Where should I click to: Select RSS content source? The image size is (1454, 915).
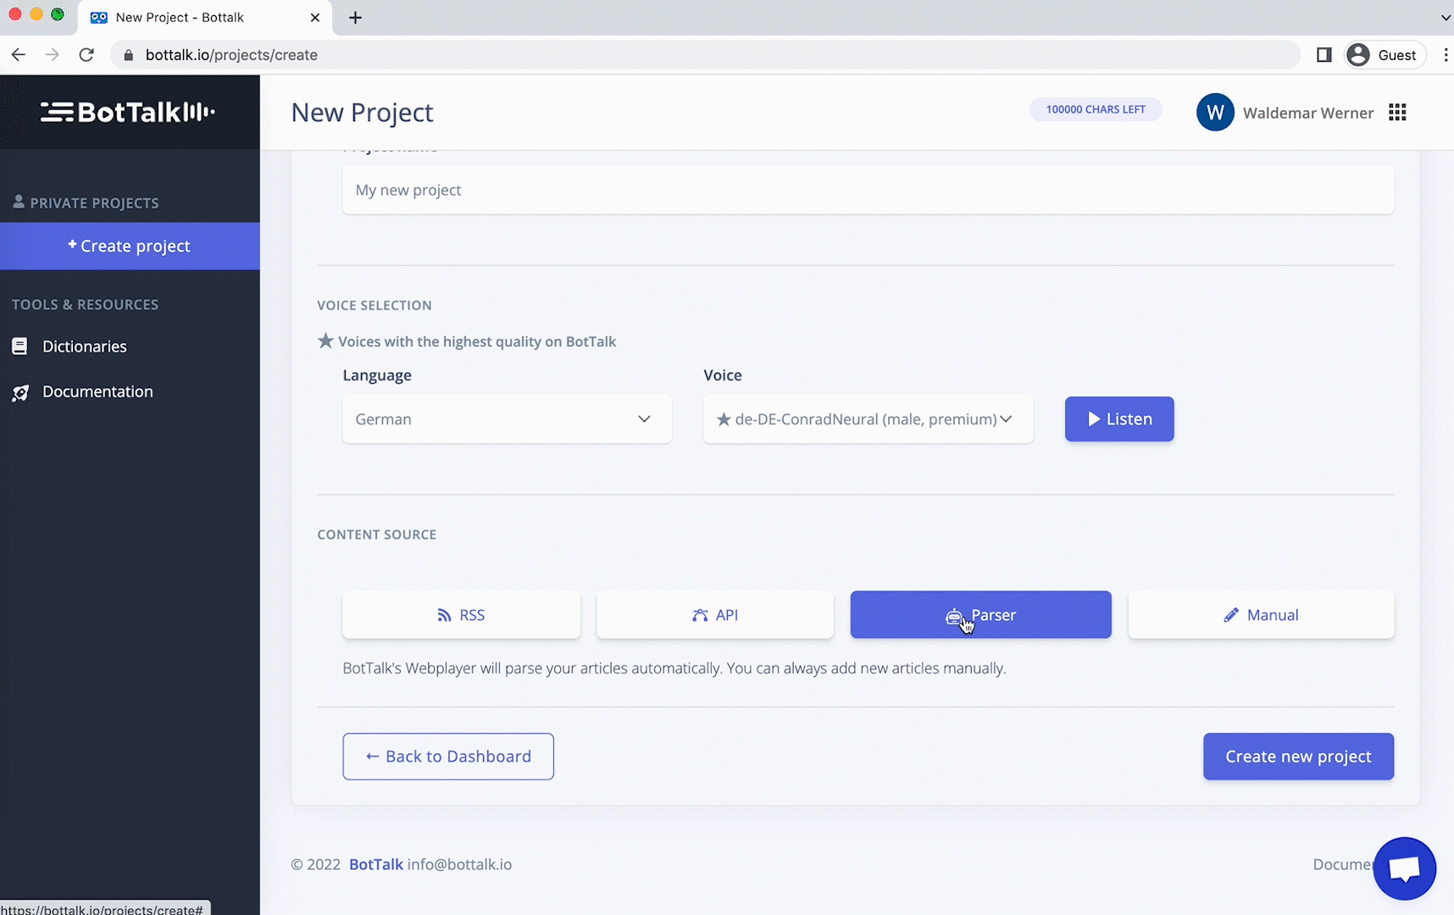pyautogui.click(x=461, y=615)
